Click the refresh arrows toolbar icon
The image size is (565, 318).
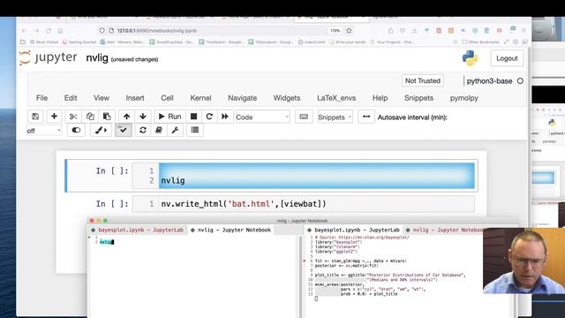click(143, 130)
